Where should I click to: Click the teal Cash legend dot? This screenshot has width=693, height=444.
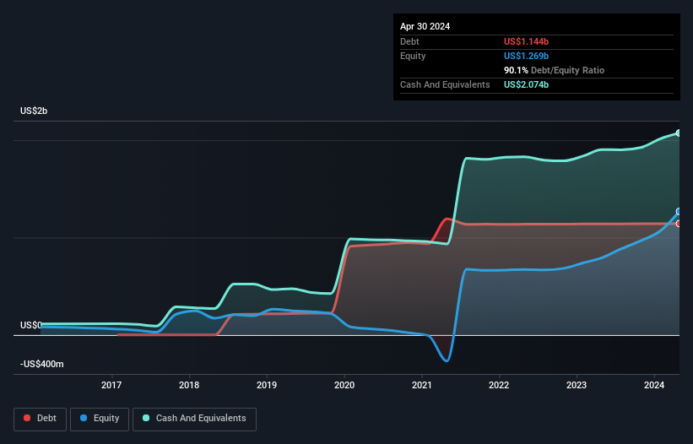146,418
